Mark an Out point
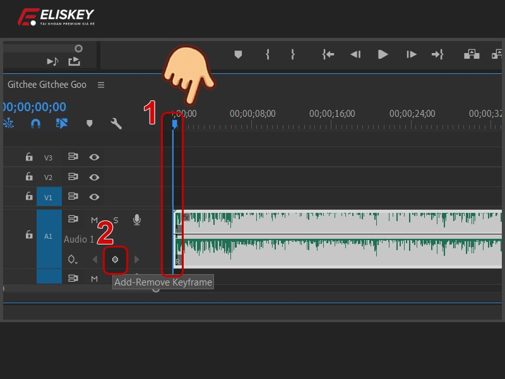Viewport: 505px width, 379px height. pyautogui.click(x=292, y=55)
